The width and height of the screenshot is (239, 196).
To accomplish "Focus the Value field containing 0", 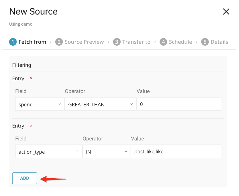I will (x=179, y=104).
